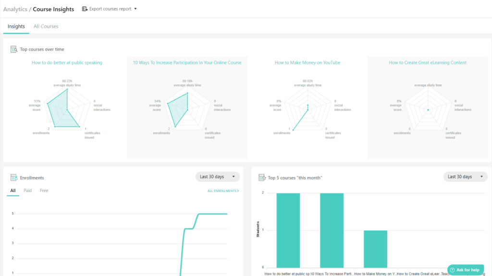The image size is (492, 276).
Task: Click Export courses report label
Action: [x=110, y=9]
